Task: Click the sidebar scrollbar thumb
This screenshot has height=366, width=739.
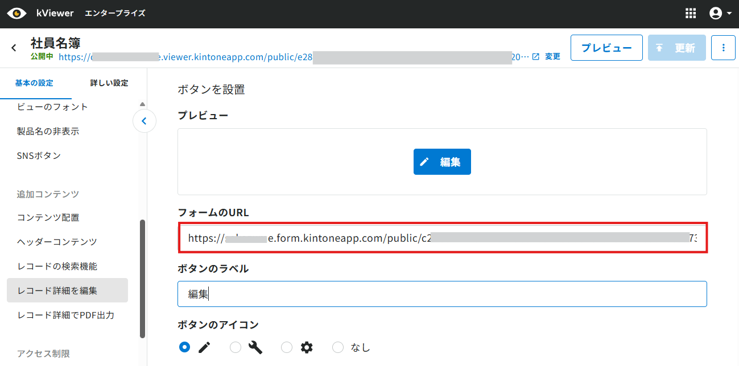Action: click(x=142, y=279)
